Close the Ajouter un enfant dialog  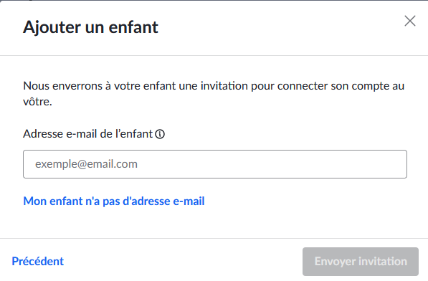point(409,21)
